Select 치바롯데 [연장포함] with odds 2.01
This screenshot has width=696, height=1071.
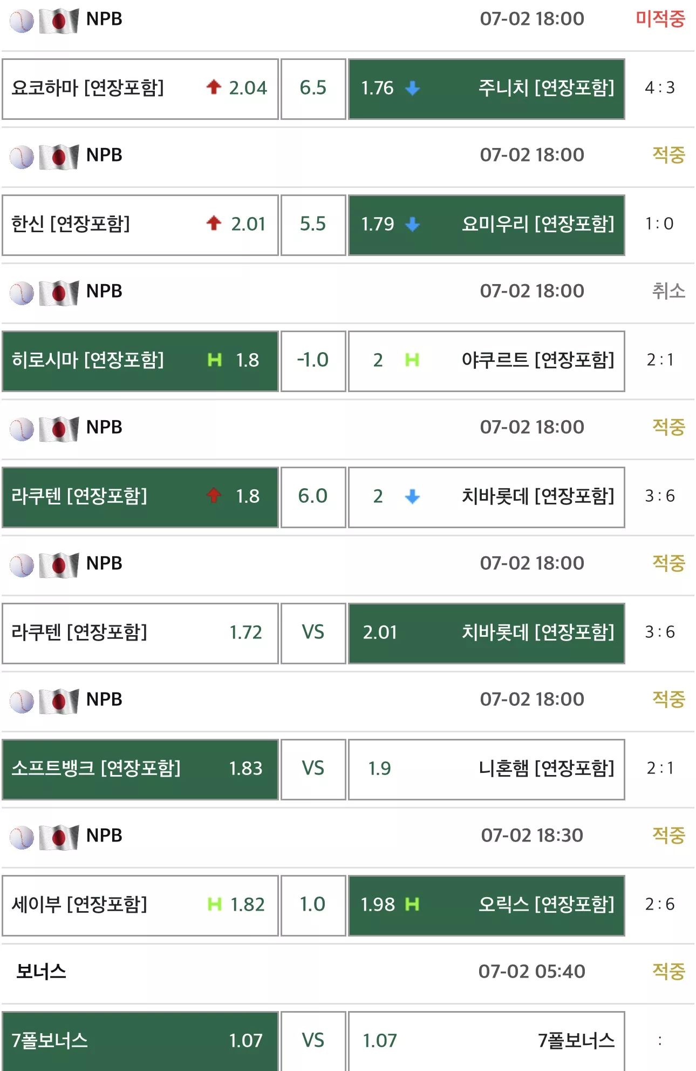pyautogui.click(x=487, y=634)
